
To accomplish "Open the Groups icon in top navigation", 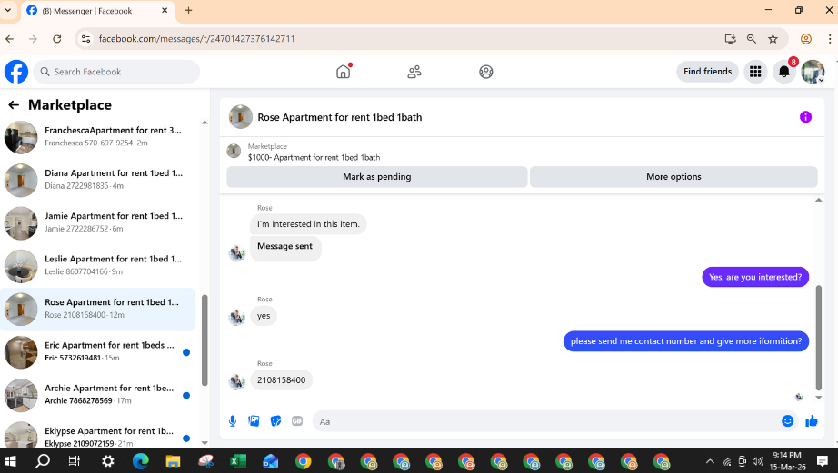I will [486, 72].
